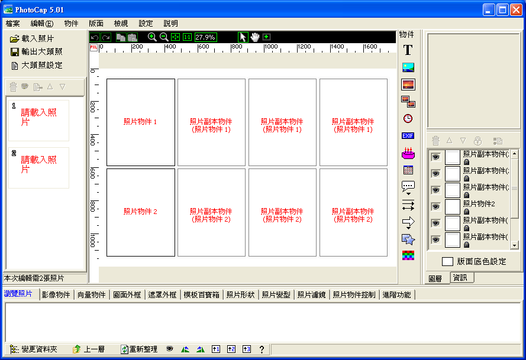
Task: Toggle visibility of the first 照片副本物件 layer
Action: (x=437, y=157)
